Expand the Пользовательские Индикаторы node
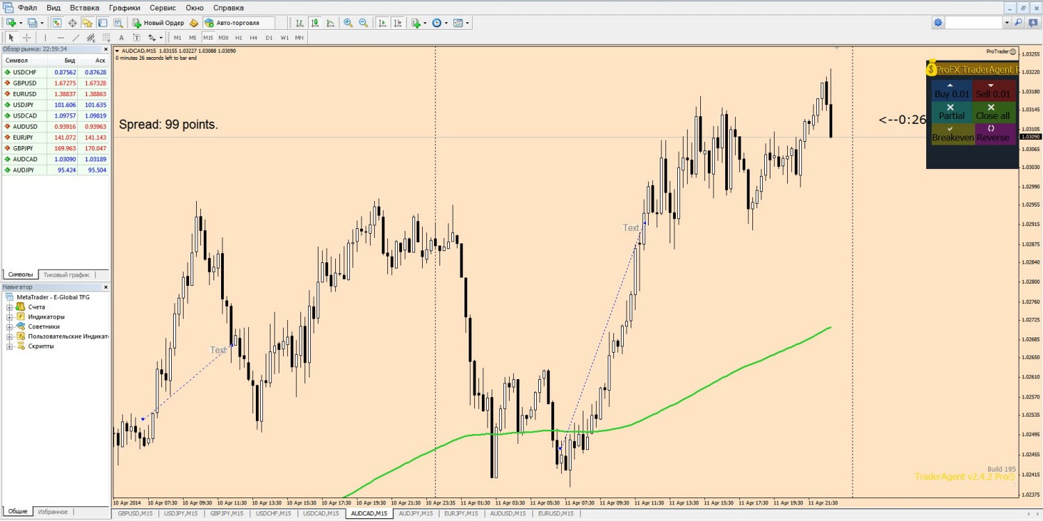 [x=10, y=336]
